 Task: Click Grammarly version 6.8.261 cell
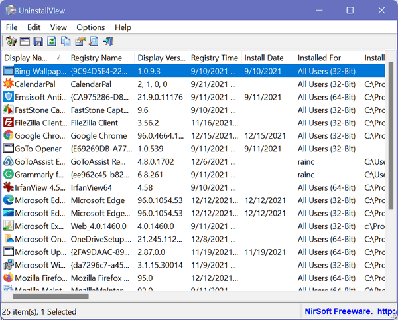150,175
